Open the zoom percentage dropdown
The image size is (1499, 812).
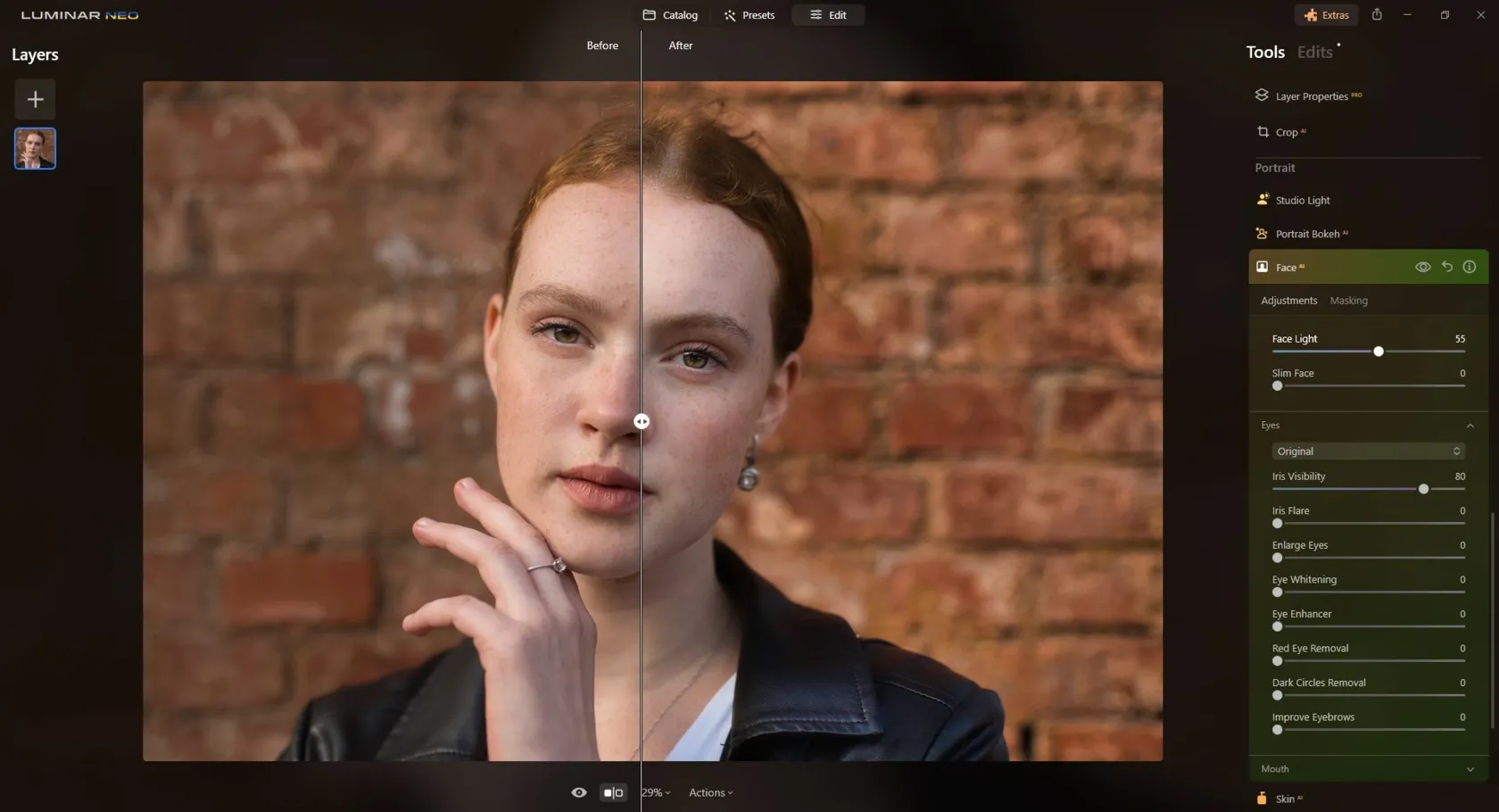[x=656, y=792]
